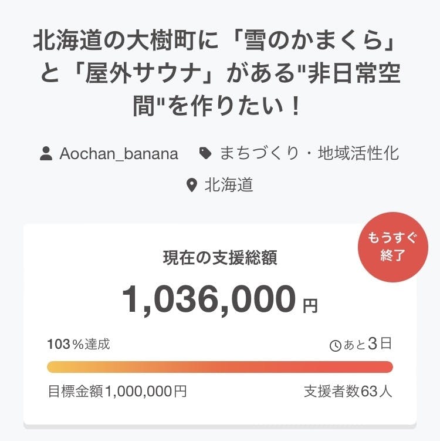Click the red もうすぐ終了 badge
Image resolution: width=440 pixels, height=441 pixels.
(x=393, y=247)
